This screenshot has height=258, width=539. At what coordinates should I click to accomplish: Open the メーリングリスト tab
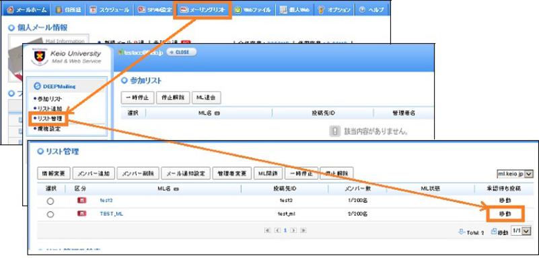pos(203,9)
